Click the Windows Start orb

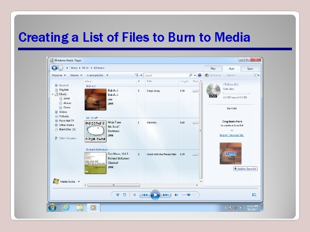(53, 208)
